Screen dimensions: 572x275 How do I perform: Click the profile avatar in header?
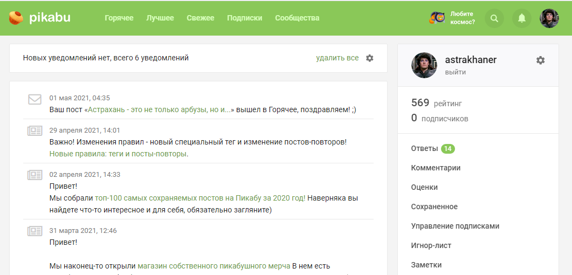[x=549, y=18]
